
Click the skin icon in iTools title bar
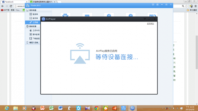[x=157, y=5]
